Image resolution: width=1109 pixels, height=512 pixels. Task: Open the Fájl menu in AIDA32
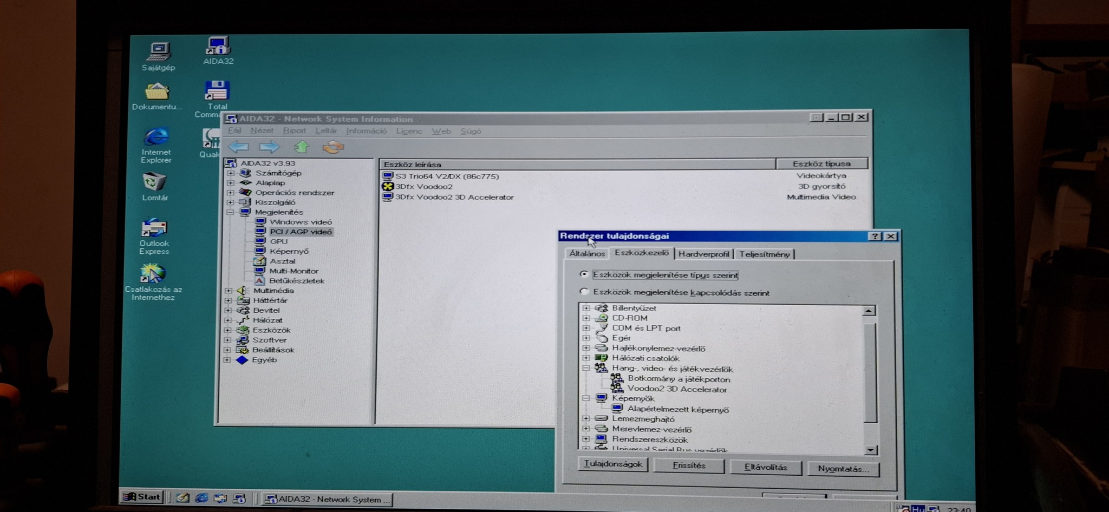pos(234,131)
